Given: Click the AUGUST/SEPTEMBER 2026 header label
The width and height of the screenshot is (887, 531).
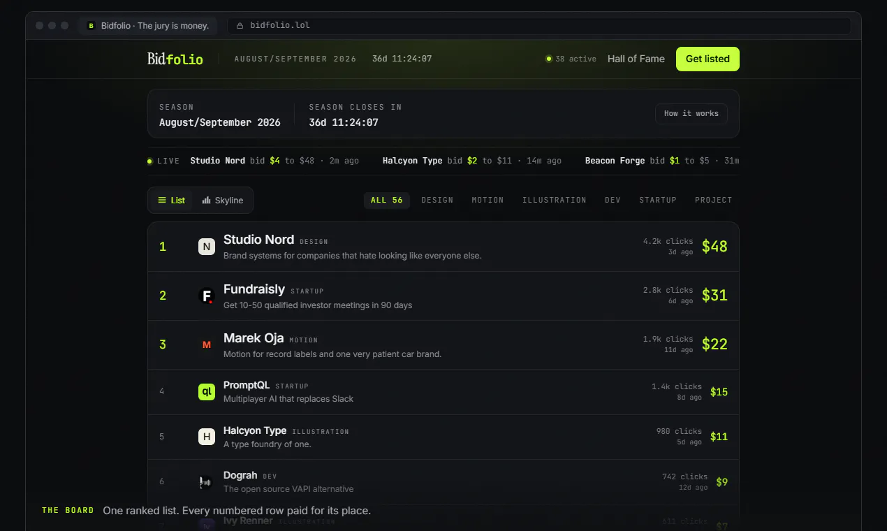Looking at the screenshot, I should tap(295, 59).
